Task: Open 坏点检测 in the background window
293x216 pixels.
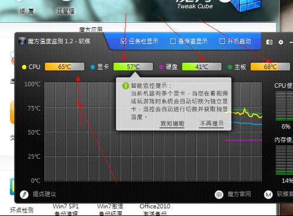Action: tap(22, 210)
